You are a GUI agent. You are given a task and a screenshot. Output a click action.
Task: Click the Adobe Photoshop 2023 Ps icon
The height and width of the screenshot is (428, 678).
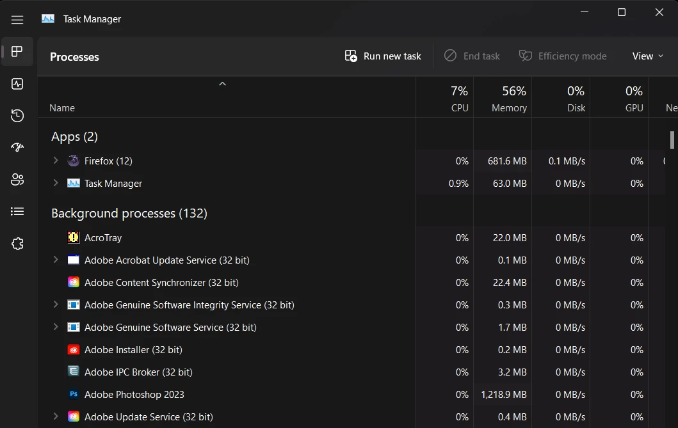[74, 394]
